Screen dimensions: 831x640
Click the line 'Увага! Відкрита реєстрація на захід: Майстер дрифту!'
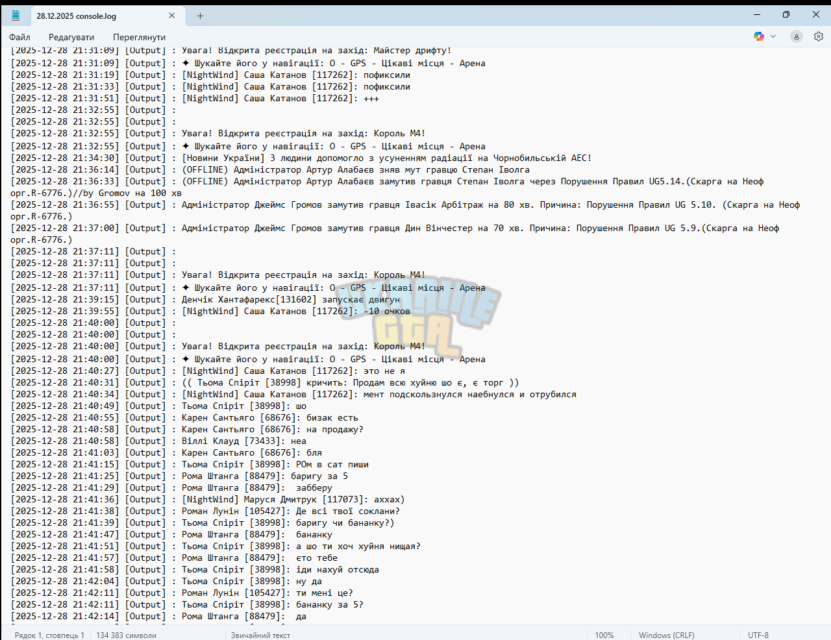(231, 50)
